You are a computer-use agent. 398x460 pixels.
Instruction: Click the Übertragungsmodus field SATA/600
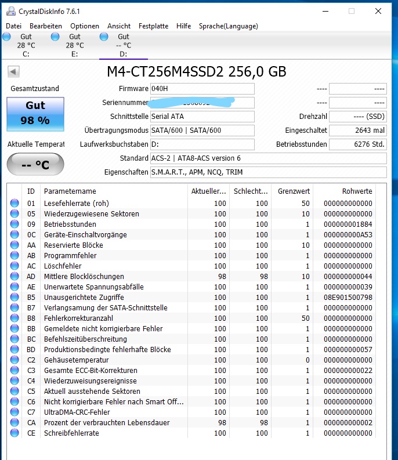[202, 131]
